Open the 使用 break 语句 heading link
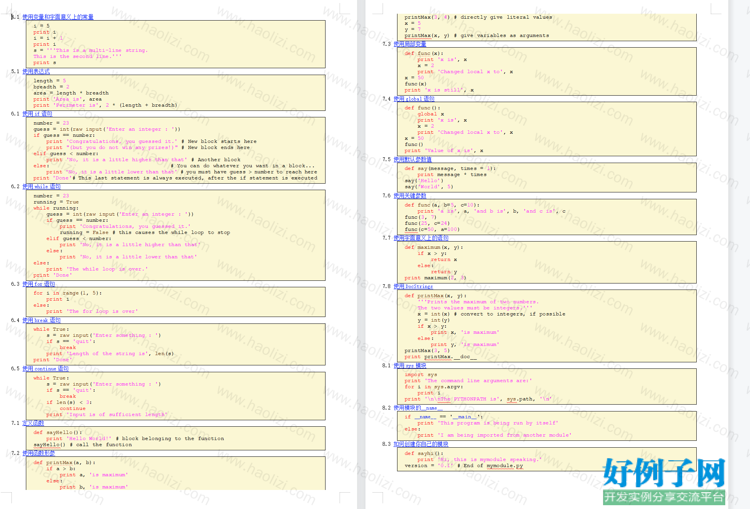Image resolution: width=750 pixels, height=509 pixels. pyautogui.click(x=41, y=320)
